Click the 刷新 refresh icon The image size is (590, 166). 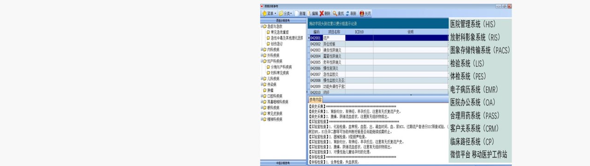351,13
